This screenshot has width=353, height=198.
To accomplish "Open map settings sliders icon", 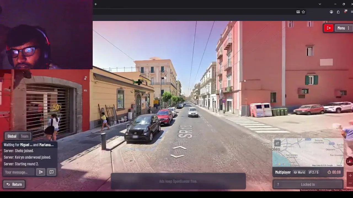I will click(277, 143).
